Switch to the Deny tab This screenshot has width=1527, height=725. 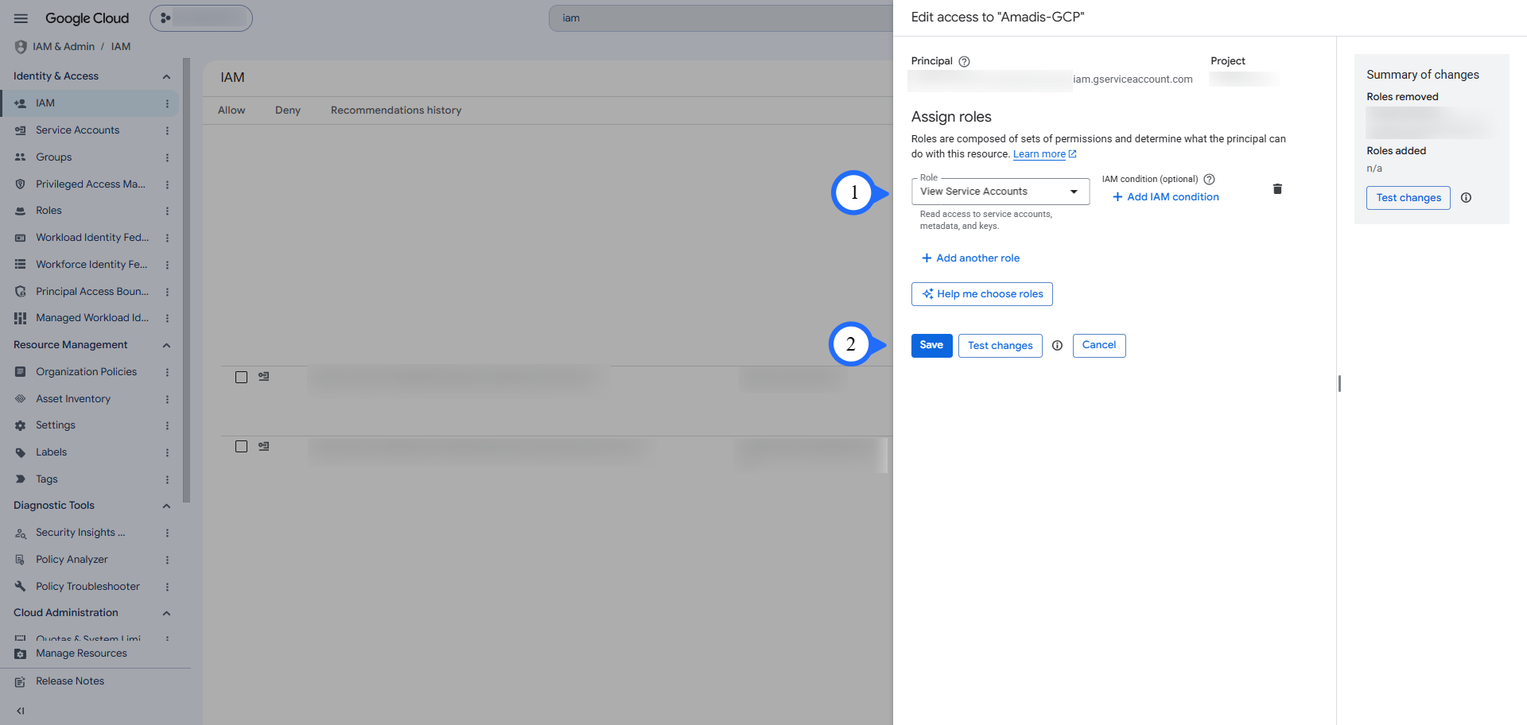pyautogui.click(x=288, y=110)
